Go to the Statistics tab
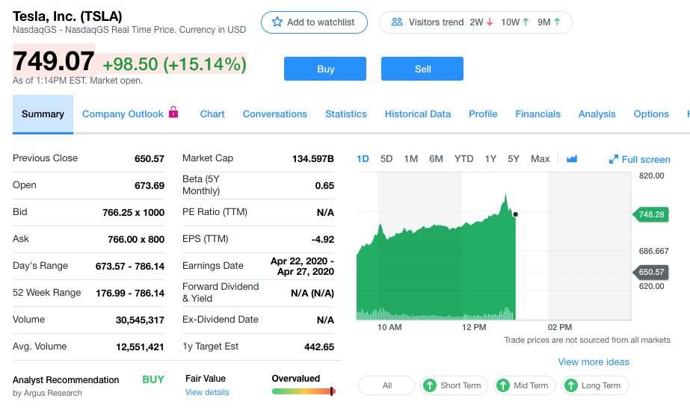 pos(346,114)
